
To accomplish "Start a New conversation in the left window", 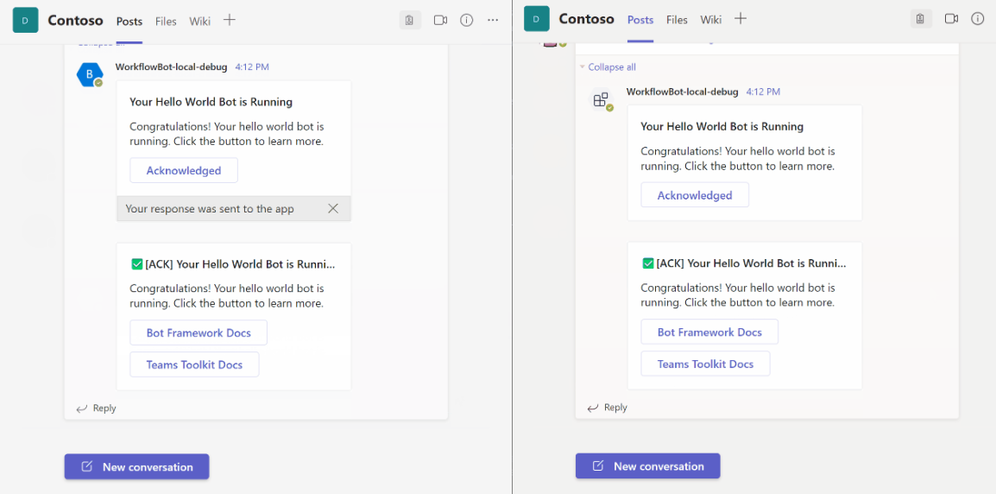I will [x=136, y=466].
